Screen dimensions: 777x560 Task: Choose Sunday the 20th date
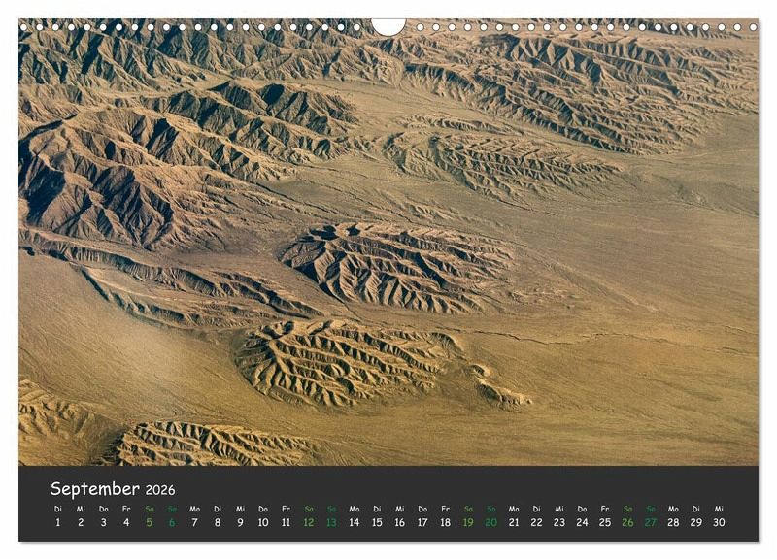click(x=490, y=522)
